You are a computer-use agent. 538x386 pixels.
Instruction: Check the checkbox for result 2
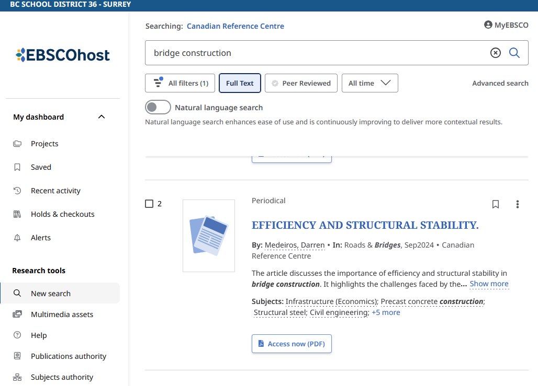[149, 204]
